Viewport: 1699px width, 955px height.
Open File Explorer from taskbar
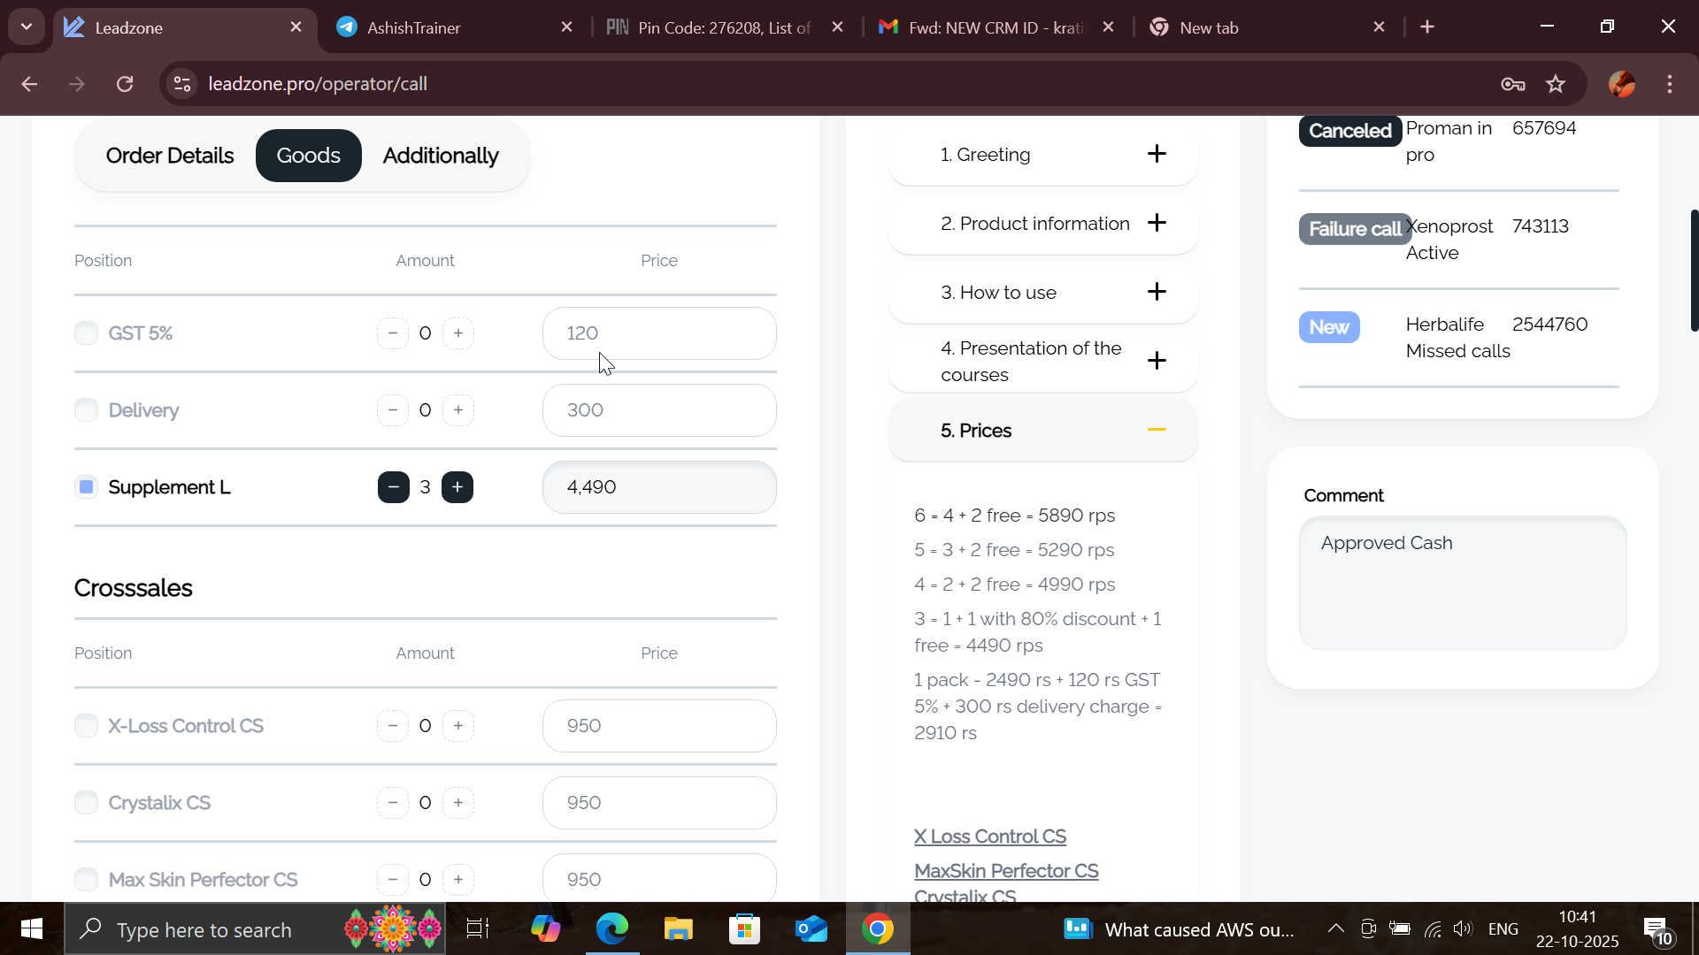click(678, 929)
